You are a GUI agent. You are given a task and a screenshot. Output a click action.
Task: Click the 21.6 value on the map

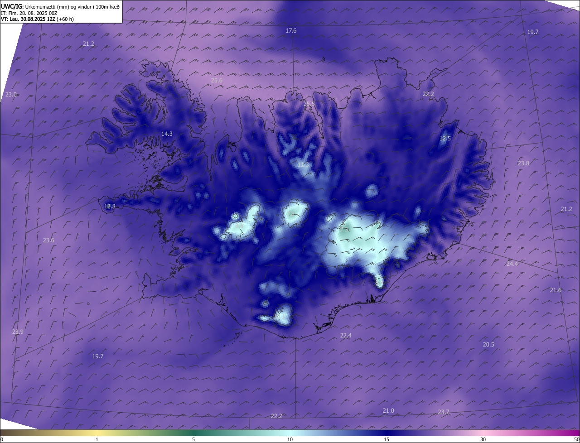click(556, 290)
